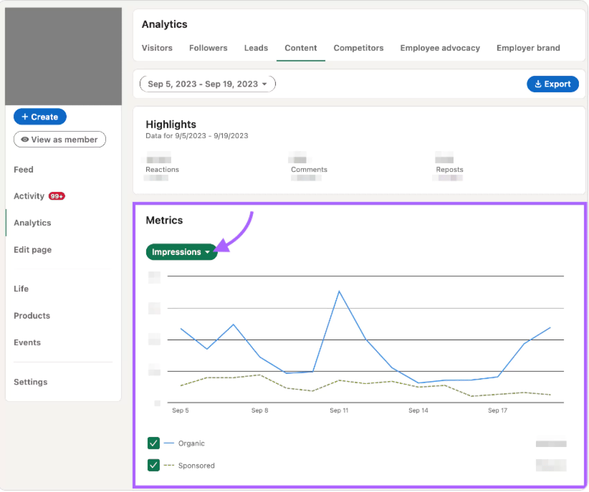Open the Edit page link
Image resolution: width=589 pixels, height=492 pixels.
coord(32,249)
